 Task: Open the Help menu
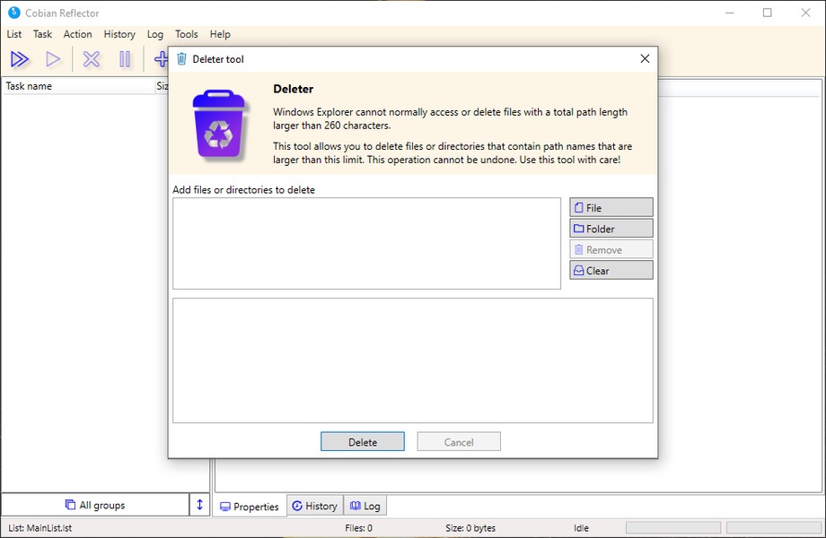(x=220, y=34)
